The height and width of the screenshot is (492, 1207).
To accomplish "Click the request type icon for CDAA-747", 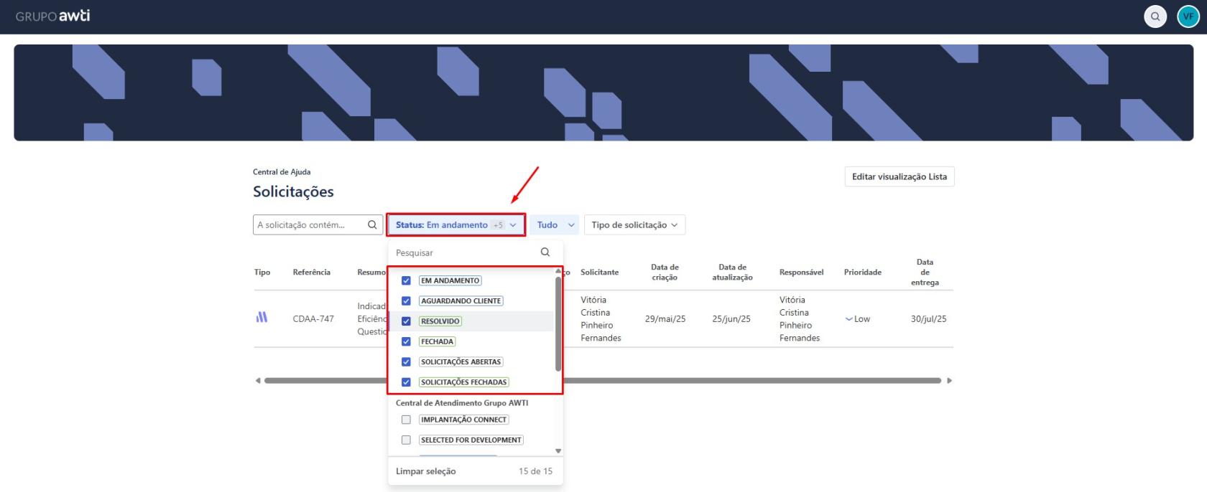I will point(262,317).
